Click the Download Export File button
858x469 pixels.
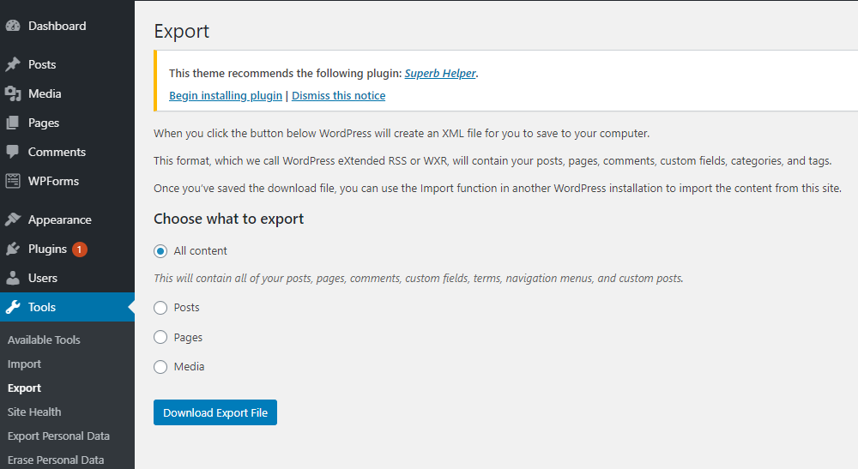click(215, 412)
